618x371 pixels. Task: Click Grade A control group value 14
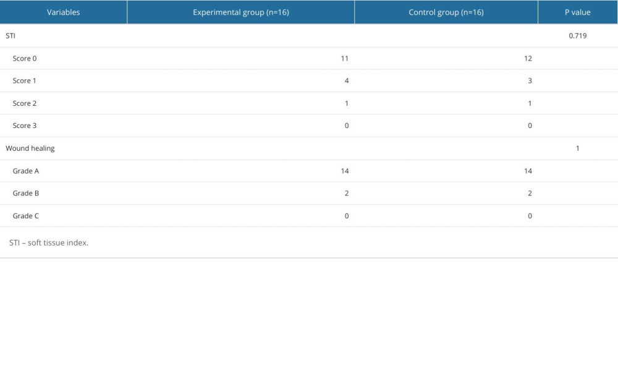528,171
